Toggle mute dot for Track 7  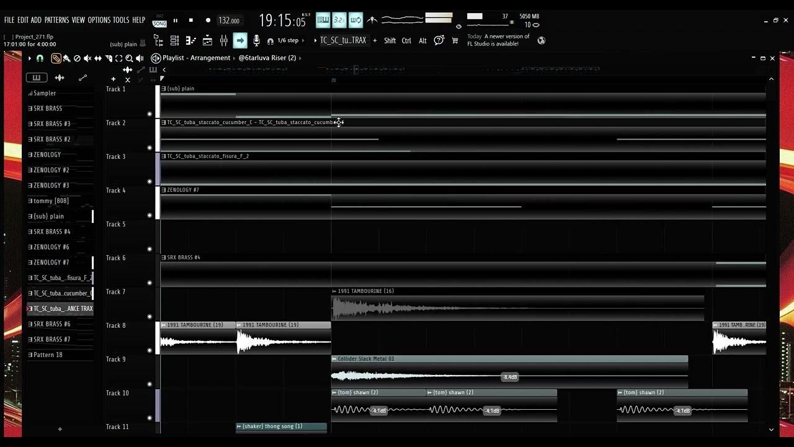click(149, 317)
